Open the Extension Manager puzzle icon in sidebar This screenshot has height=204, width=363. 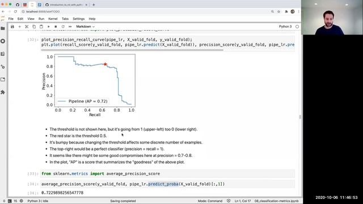[x=3, y=92]
